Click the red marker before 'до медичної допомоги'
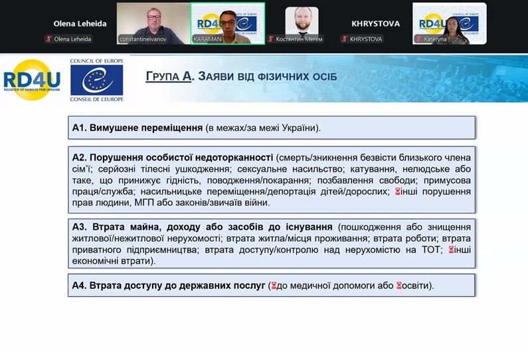The height and width of the screenshot is (352, 528). click(274, 286)
